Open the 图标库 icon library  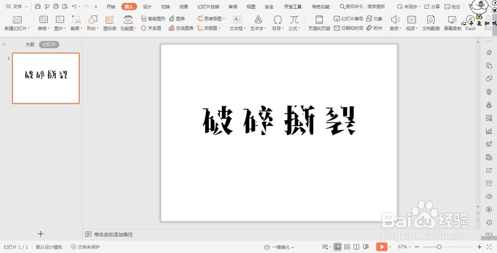point(110,23)
